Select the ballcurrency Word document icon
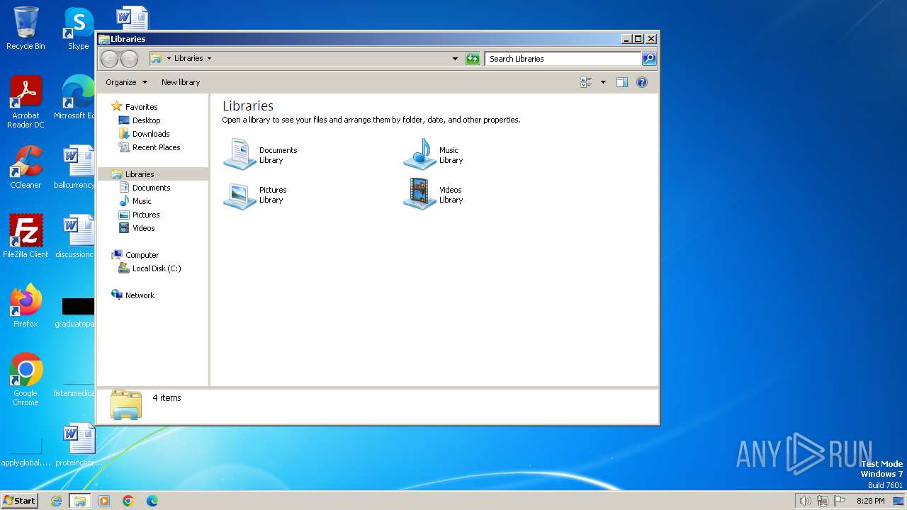The image size is (907, 510). point(75,167)
